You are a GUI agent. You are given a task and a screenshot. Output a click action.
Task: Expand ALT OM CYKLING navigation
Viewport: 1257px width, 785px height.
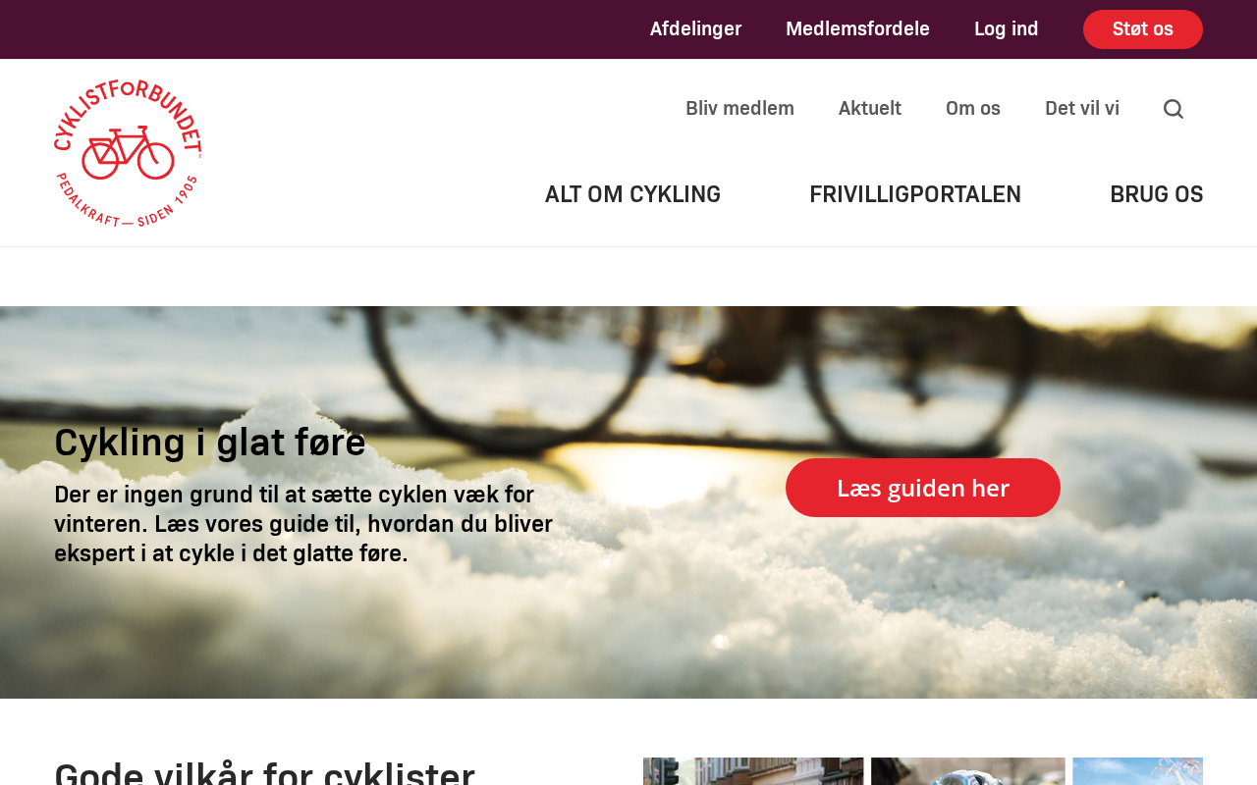[x=632, y=194]
